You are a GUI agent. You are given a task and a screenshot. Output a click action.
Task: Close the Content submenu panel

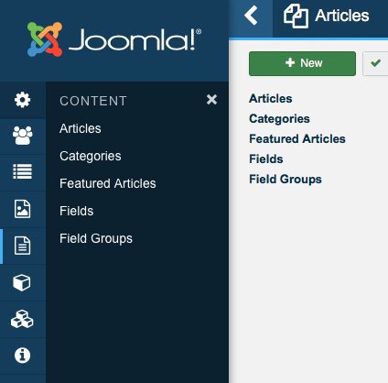point(211,100)
